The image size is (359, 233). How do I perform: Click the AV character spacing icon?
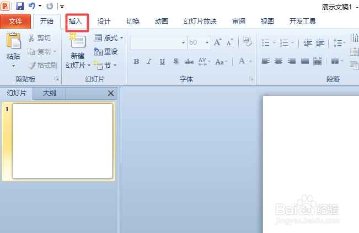[x=202, y=62]
